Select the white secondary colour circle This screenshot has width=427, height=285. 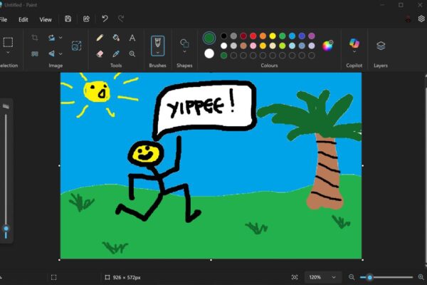click(x=209, y=53)
